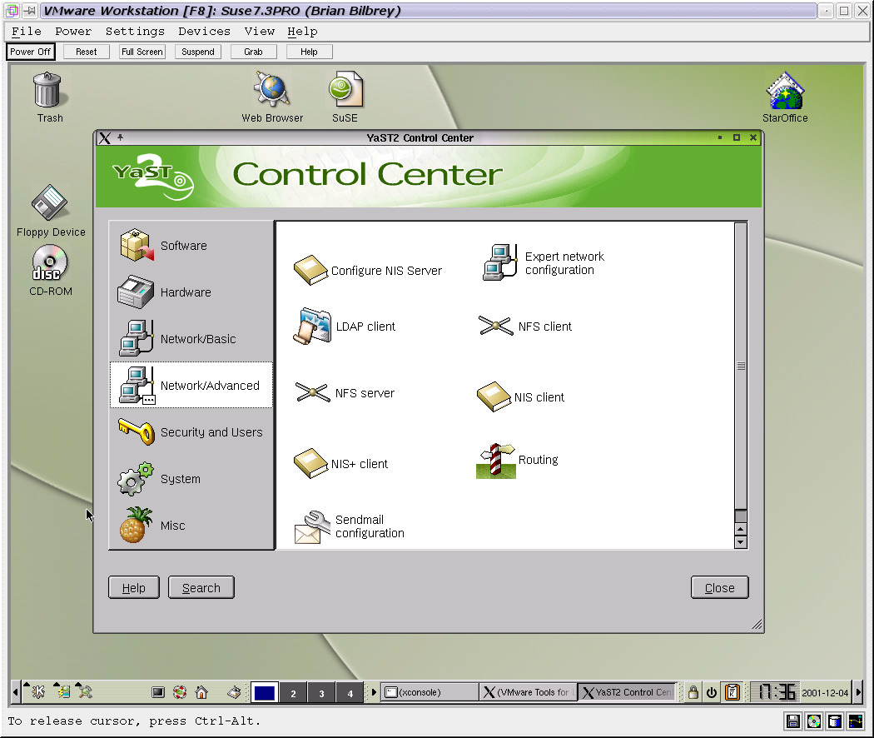
Task: Open the Configure NIS Server module
Action: coord(367,271)
